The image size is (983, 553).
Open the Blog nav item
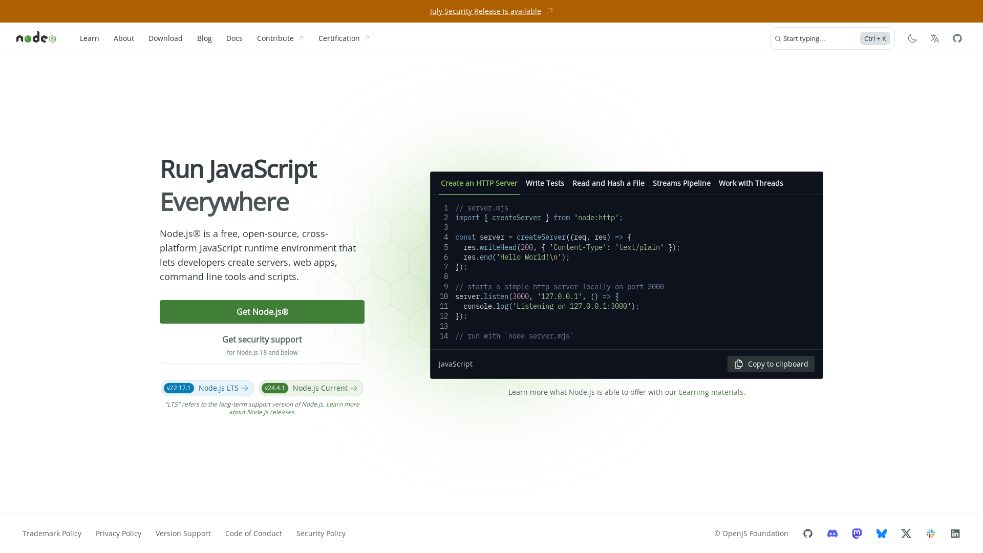[x=204, y=38]
